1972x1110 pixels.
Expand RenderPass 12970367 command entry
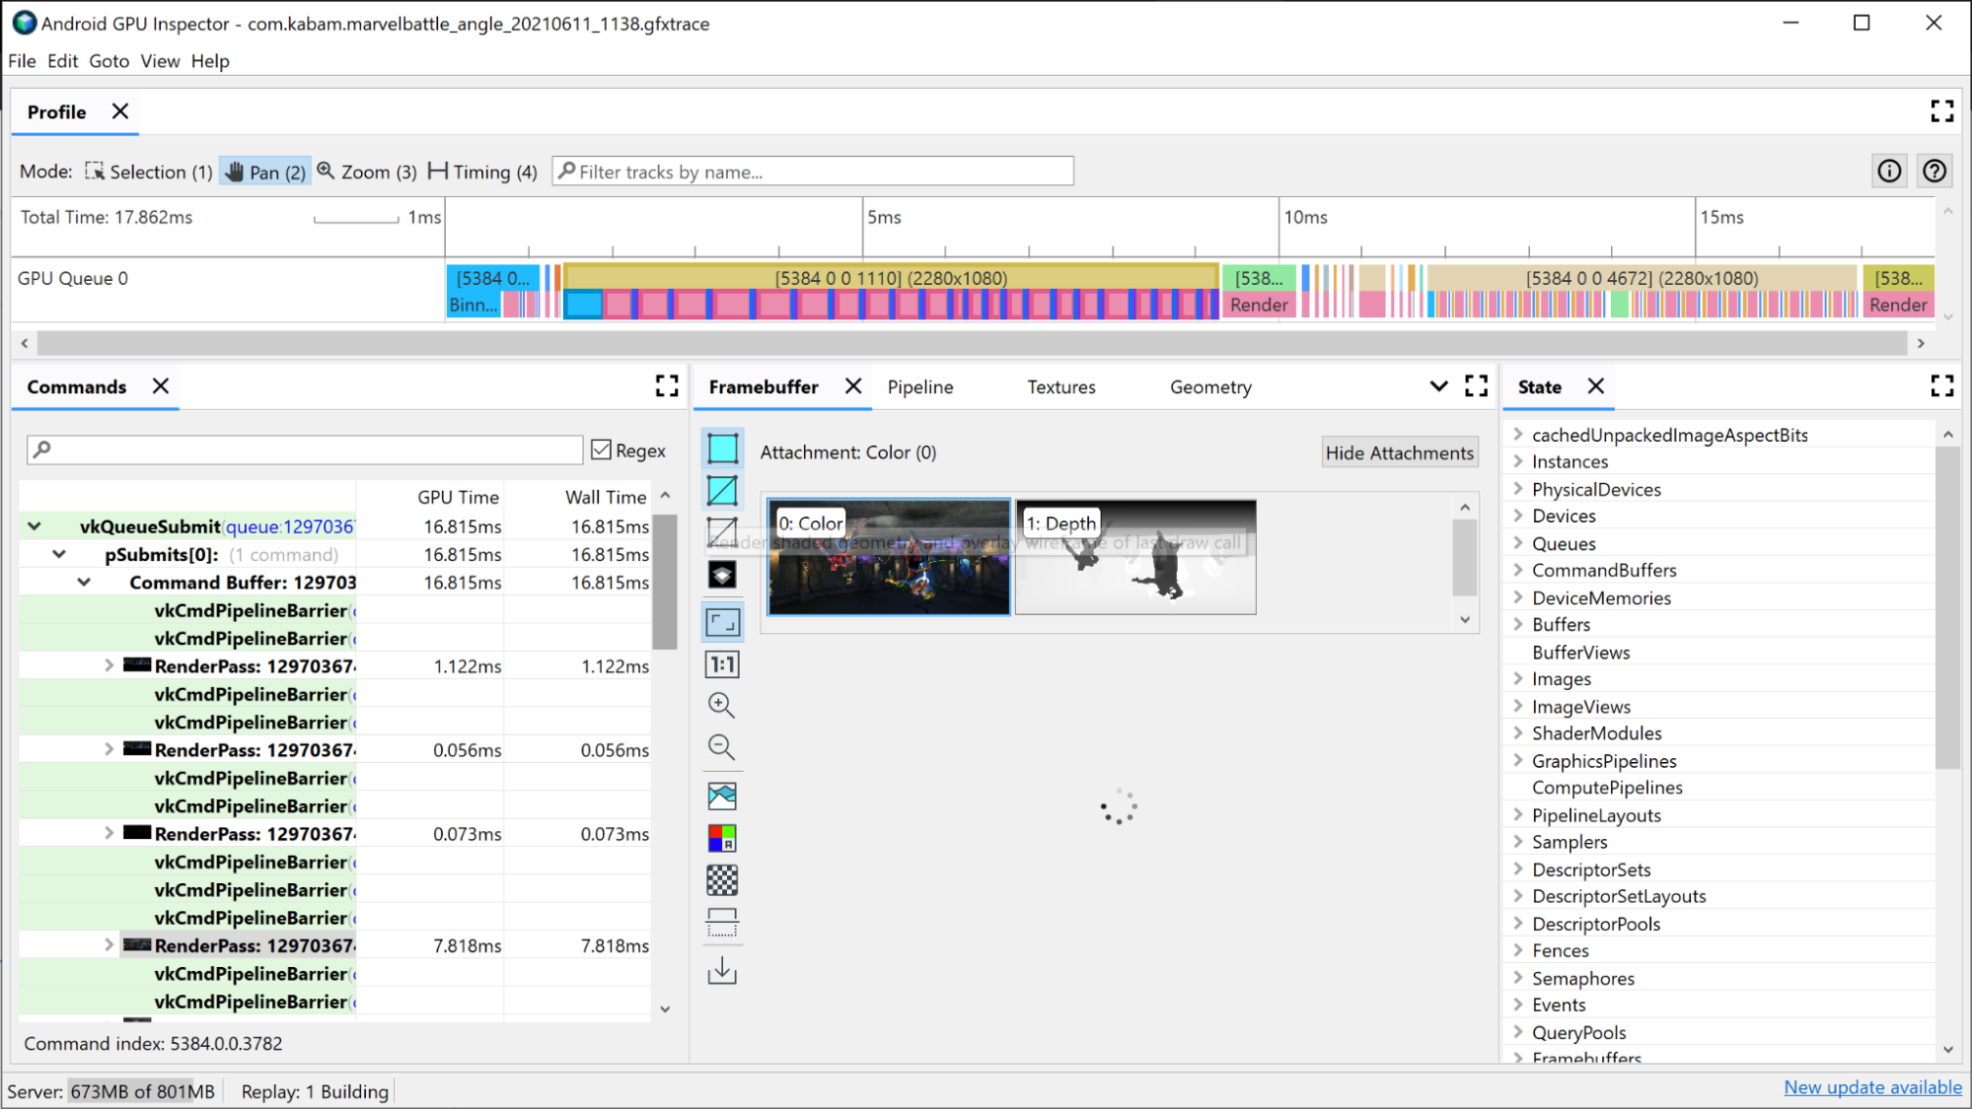(107, 664)
